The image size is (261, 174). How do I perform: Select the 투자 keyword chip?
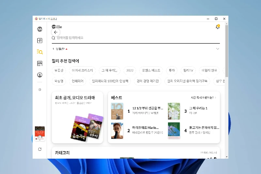coord(172,71)
